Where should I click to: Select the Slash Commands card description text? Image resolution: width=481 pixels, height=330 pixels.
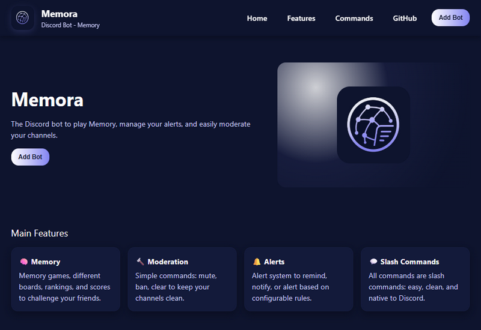(413, 287)
